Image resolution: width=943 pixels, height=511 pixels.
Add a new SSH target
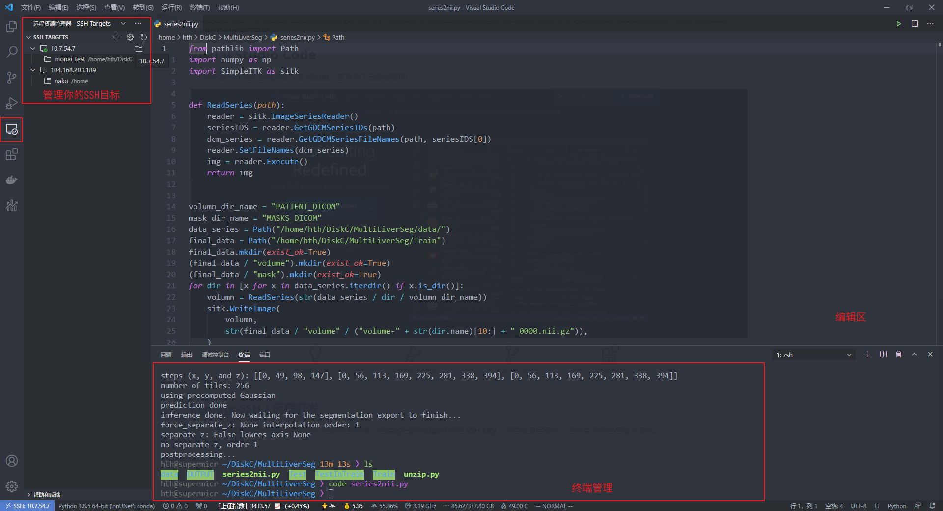116,37
